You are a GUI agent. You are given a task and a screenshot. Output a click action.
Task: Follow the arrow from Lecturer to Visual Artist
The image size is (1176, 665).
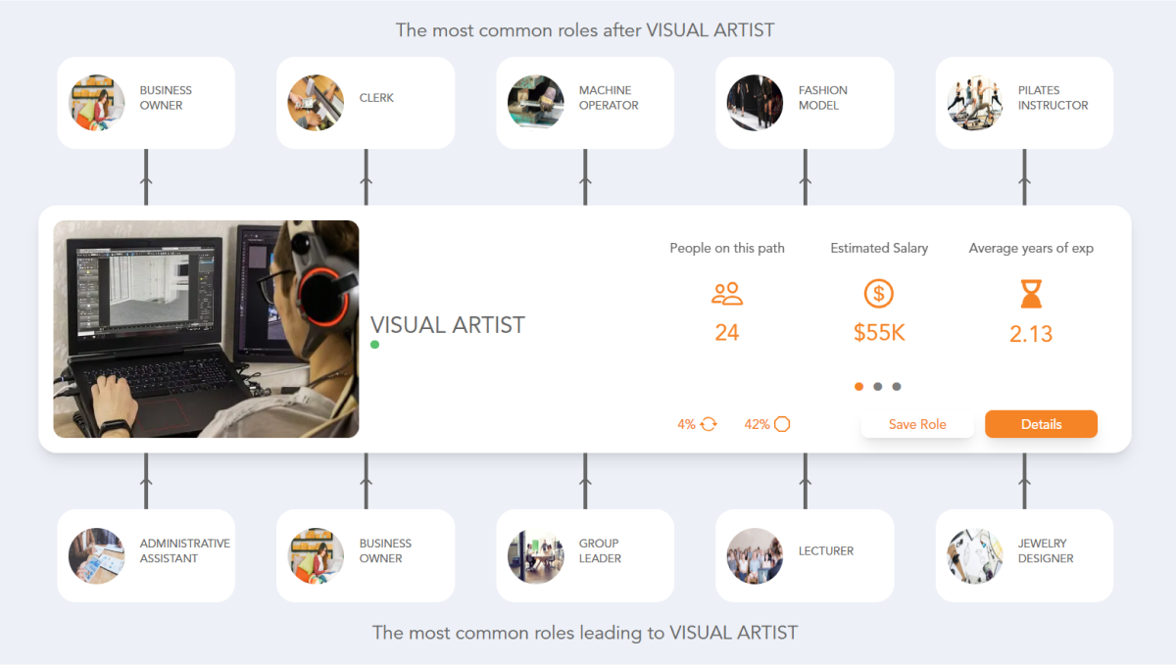805,480
